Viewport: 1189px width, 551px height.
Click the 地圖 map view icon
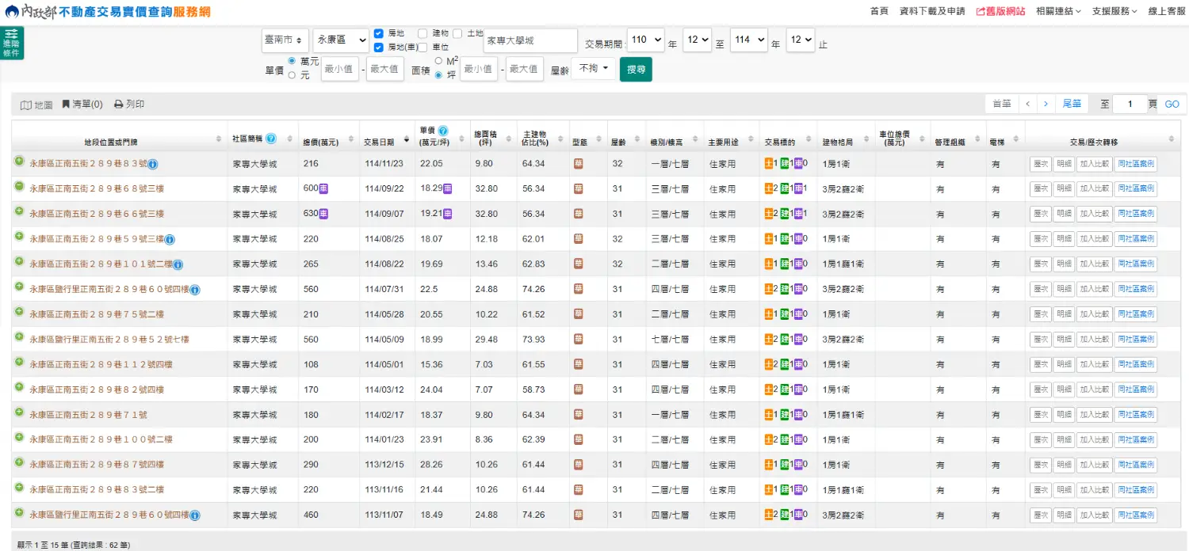(26, 104)
